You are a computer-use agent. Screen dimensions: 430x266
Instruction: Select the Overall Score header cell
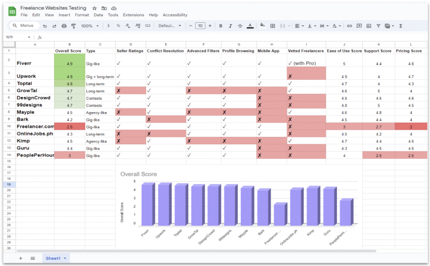pos(70,51)
